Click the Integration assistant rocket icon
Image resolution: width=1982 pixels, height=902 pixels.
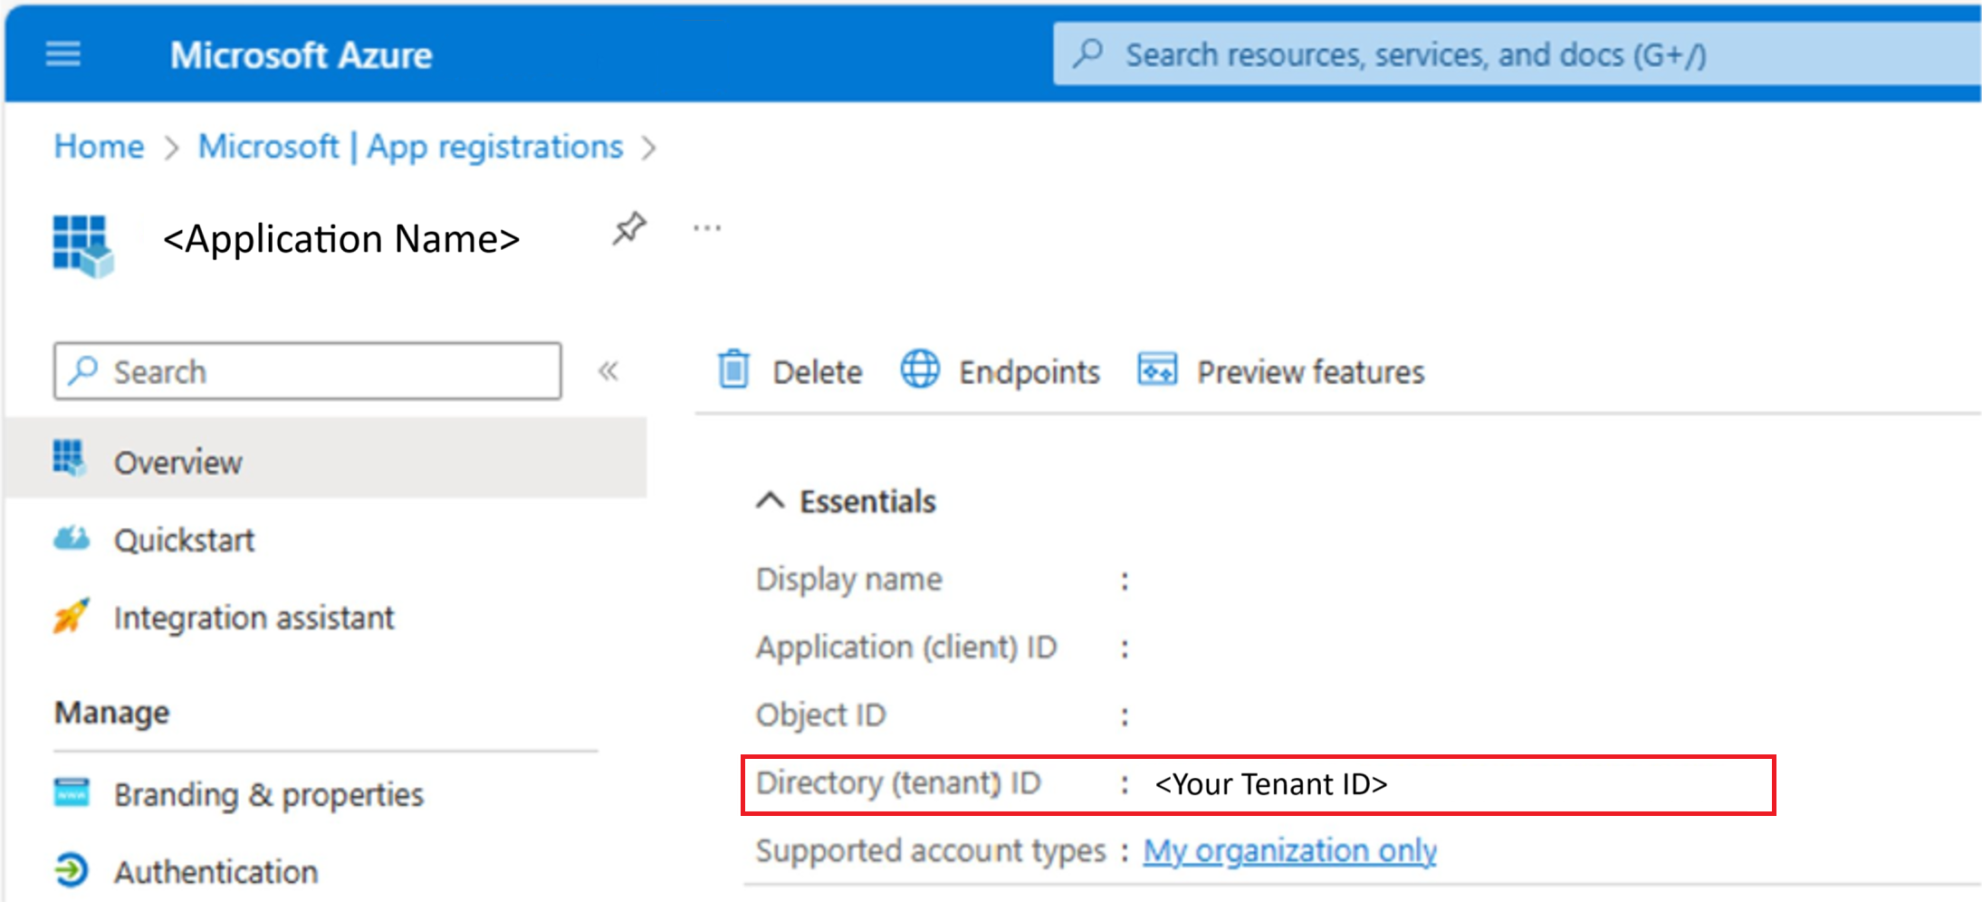coord(71,617)
